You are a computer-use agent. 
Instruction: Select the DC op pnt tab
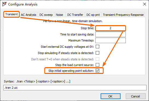(93, 15)
